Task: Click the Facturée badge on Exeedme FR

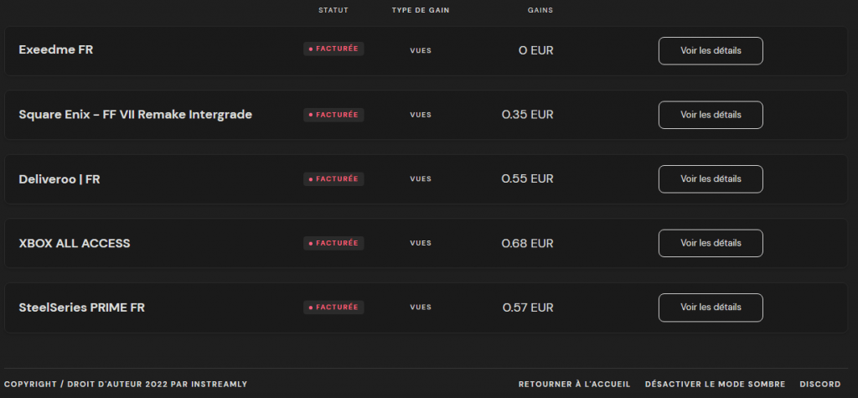Action: 333,49
